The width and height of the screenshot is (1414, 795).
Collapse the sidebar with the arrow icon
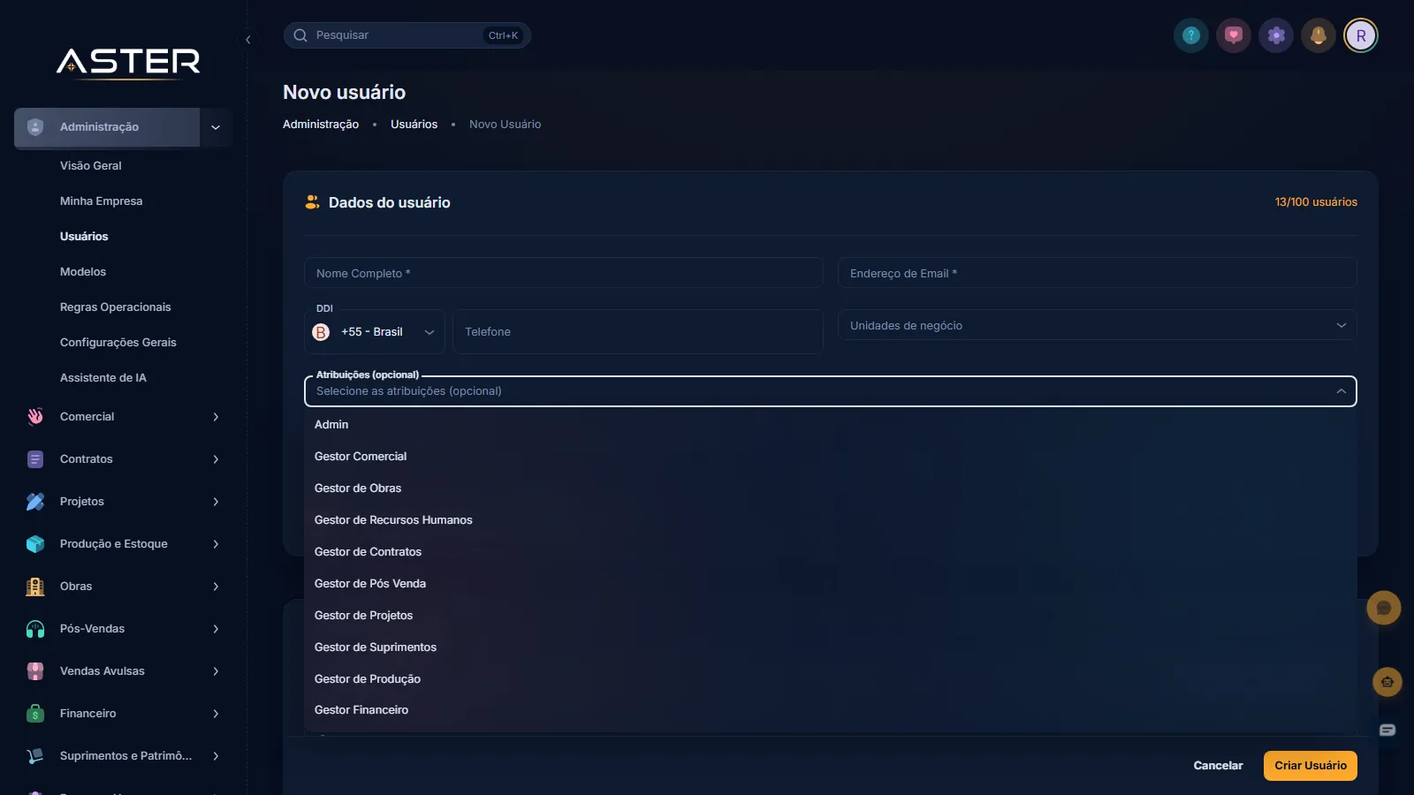point(248,40)
